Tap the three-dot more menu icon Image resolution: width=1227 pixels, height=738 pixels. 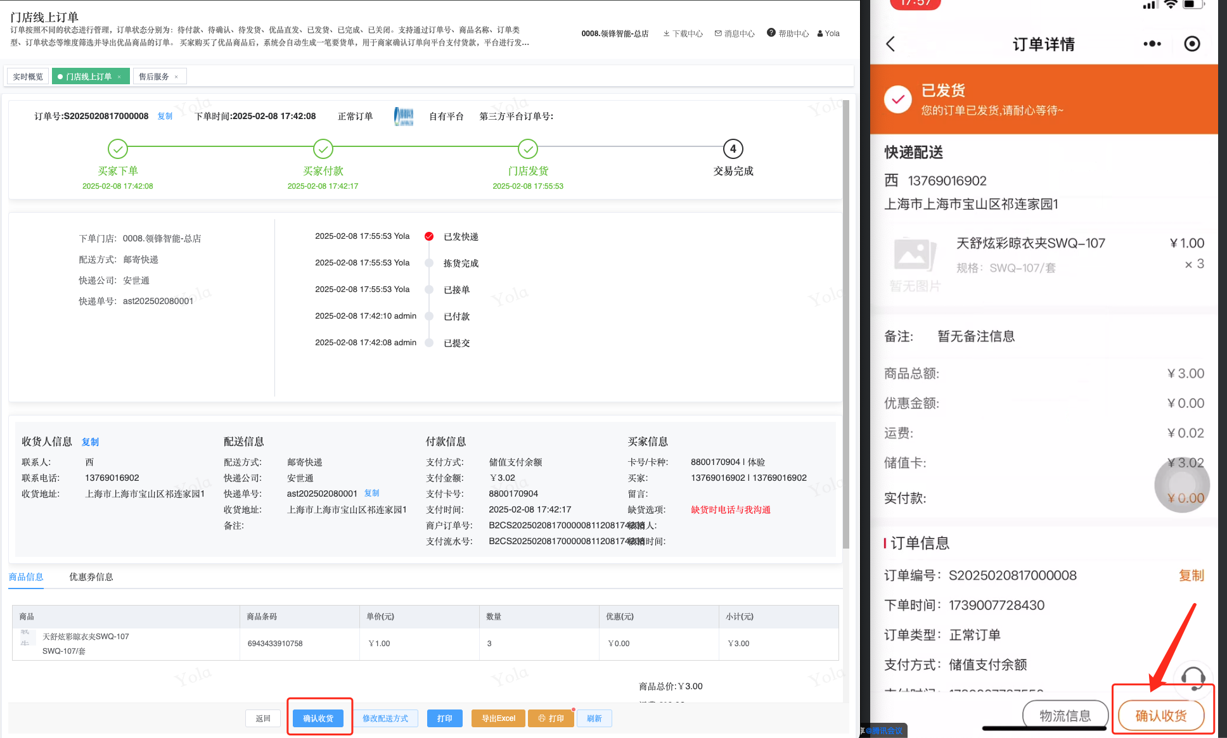[x=1152, y=44]
